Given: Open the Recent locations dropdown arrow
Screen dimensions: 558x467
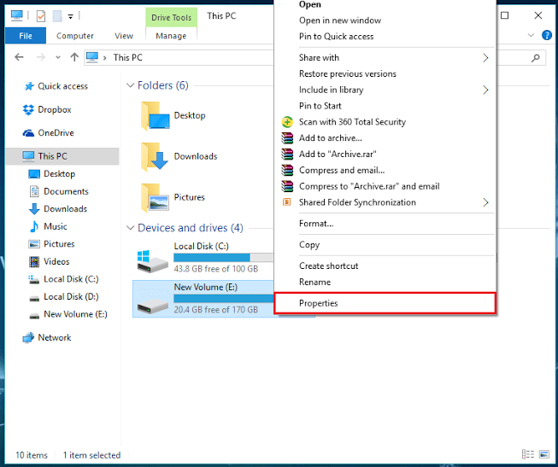Looking at the screenshot, I should point(58,57).
